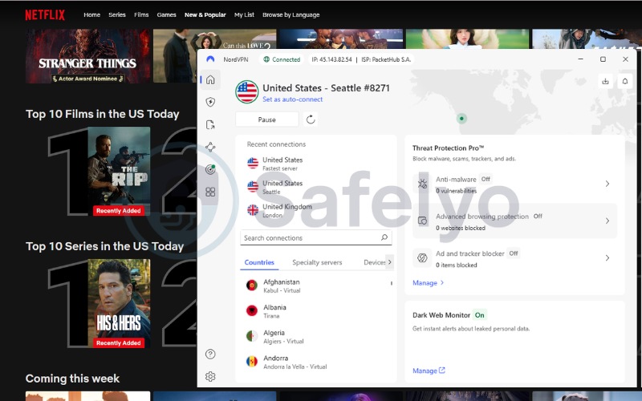This screenshot has height=401, width=642.
Task: Click the United States flag beside Seattle #8271
Action: point(247,92)
